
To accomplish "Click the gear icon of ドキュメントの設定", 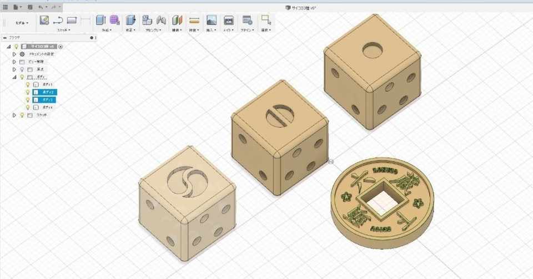I will click(x=22, y=54).
